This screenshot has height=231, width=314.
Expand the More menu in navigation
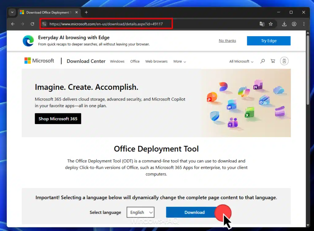click(x=179, y=62)
